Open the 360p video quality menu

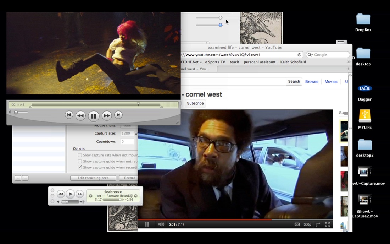pyautogui.click(x=307, y=224)
